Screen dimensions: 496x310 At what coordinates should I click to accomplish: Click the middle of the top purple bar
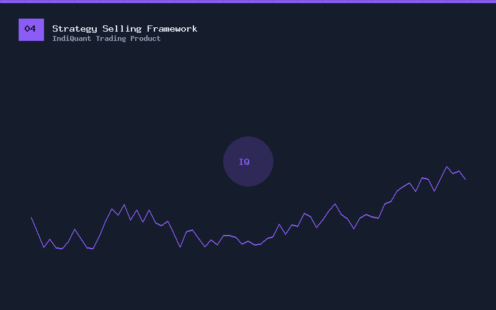[248, 1]
